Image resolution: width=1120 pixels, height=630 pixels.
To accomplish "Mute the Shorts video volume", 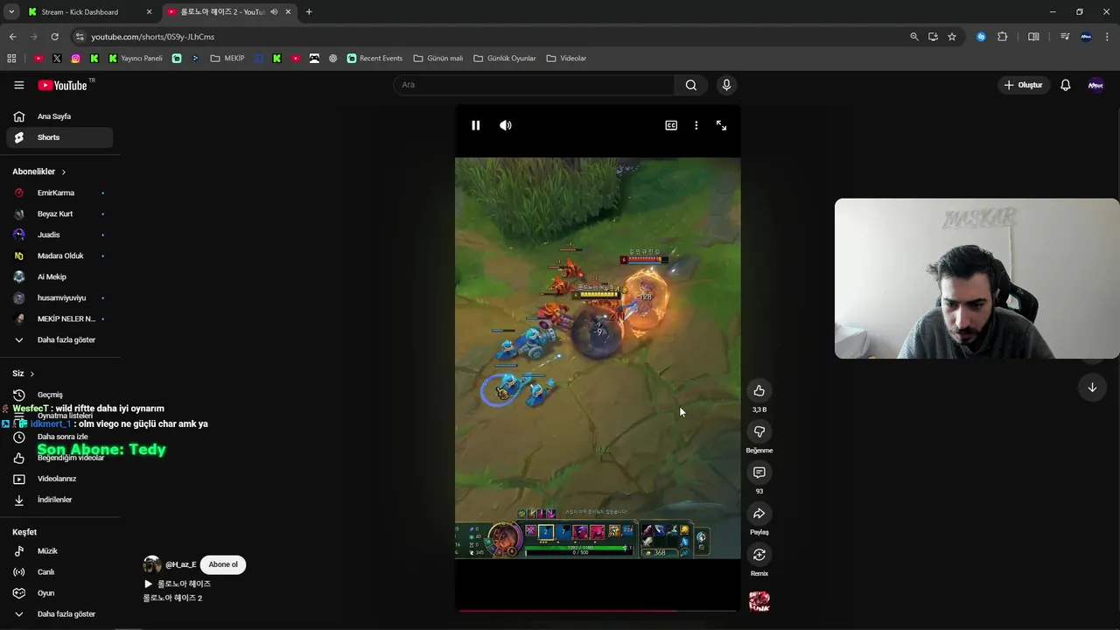I will tap(506, 125).
